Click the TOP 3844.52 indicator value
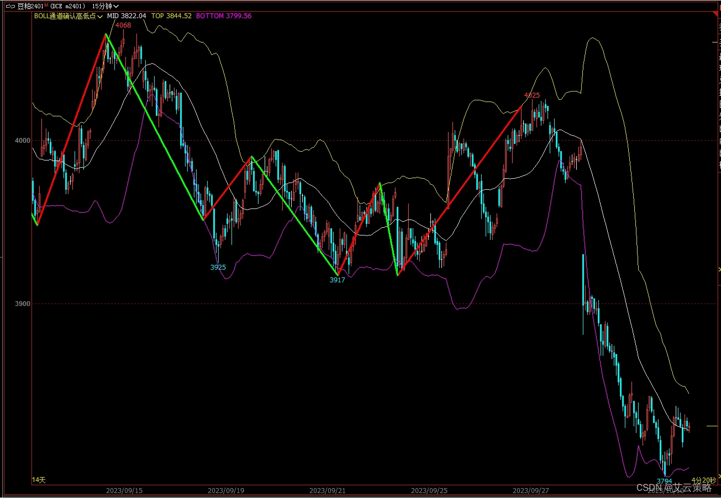The height and width of the screenshot is (498, 721). point(172,16)
